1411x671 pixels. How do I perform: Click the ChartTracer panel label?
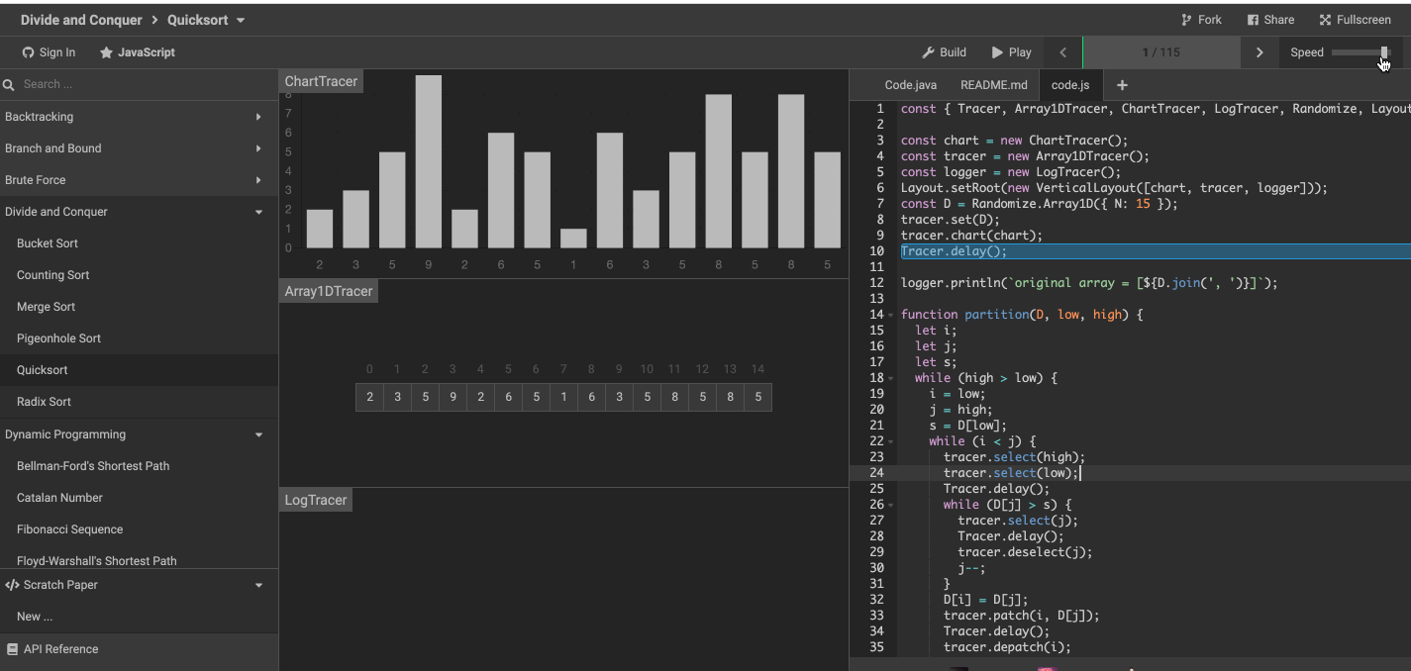[321, 81]
